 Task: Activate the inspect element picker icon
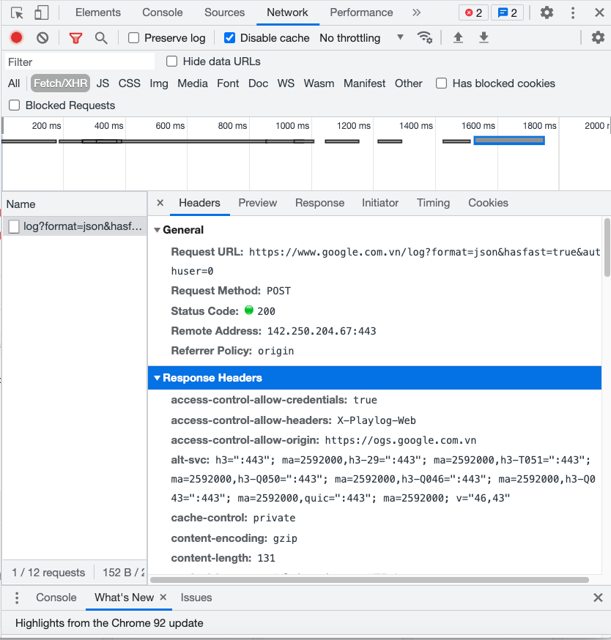click(17, 12)
